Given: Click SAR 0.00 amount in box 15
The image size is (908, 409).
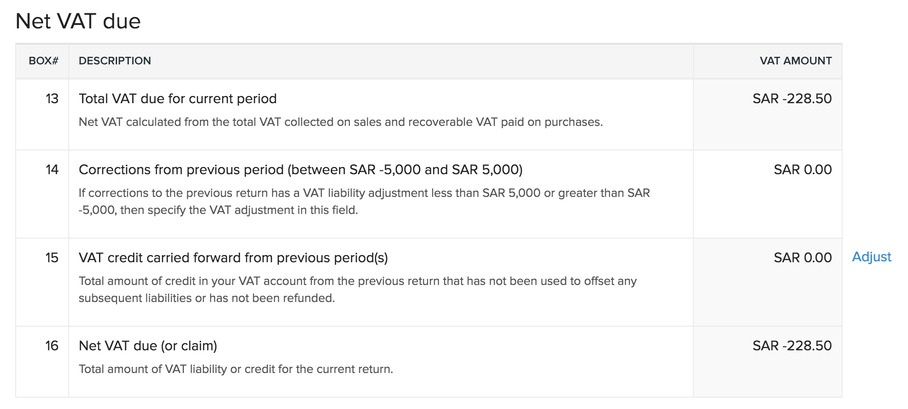Looking at the screenshot, I should (802, 258).
